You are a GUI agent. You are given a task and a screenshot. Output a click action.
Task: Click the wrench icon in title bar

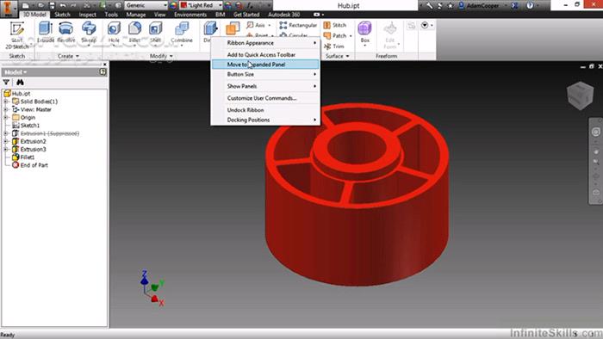429,5
